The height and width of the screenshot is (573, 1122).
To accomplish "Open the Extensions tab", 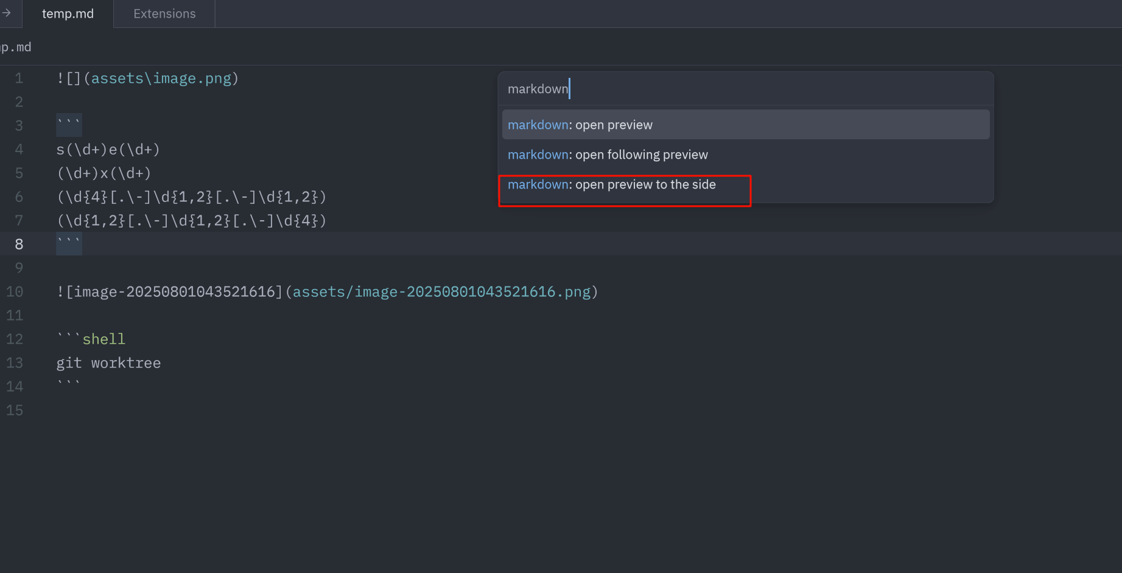I will click(x=164, y=13).
